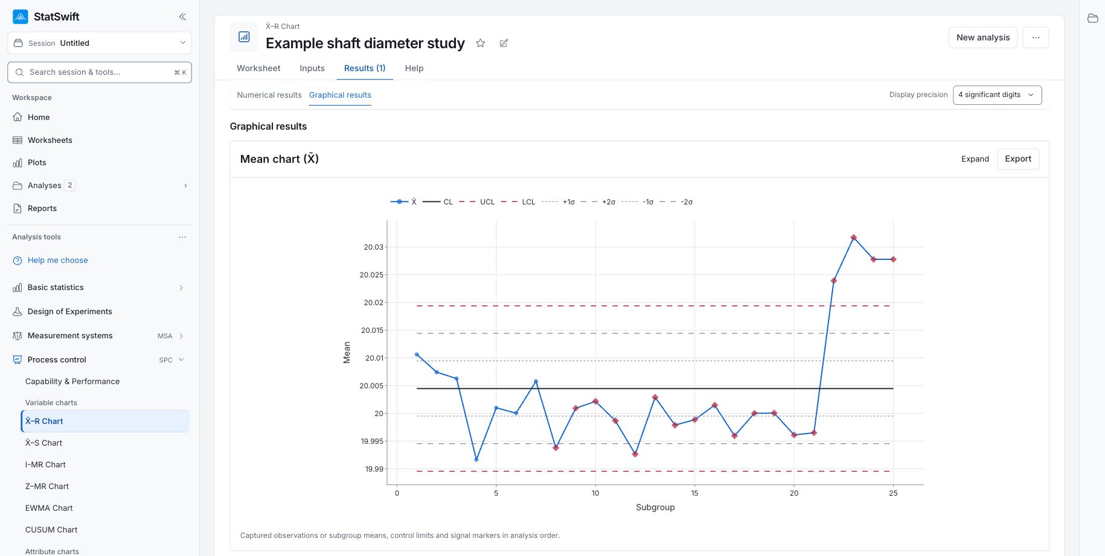
Task: Open the more options ellipsis button
Action: (x=1036, y=37)
